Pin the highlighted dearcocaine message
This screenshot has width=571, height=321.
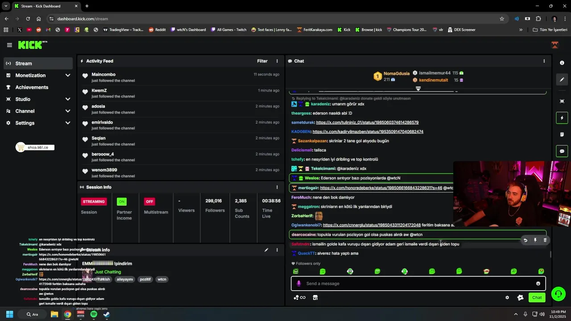pos(535,240)
